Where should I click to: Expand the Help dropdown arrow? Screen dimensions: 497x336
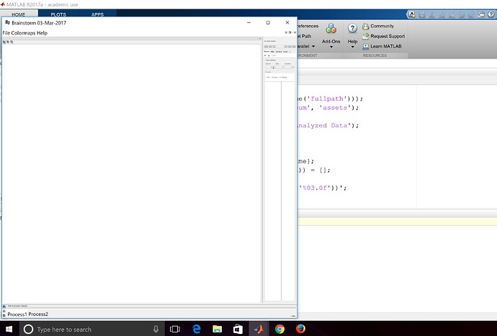click(352, 47)
